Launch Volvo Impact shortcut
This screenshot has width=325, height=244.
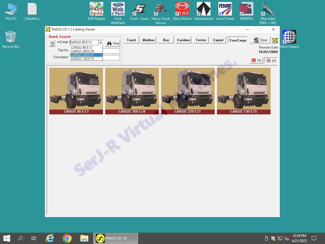[289, 40]
